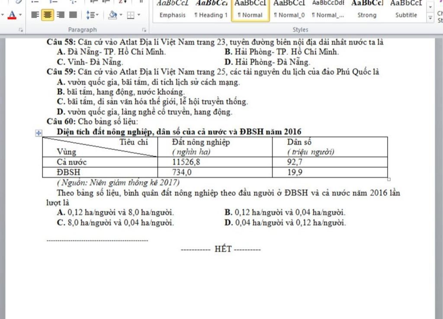The width and height of the screenshot is (443, 319).
Task: Click the Sort button in Paragraph group
Action: click(x=122, y=2)
